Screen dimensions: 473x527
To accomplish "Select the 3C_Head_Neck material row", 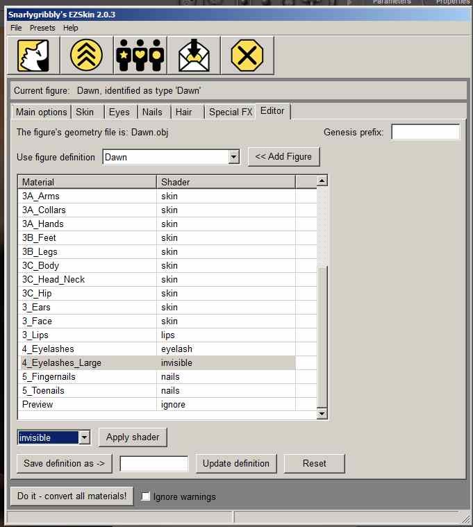I will click(x=167, y=280).
